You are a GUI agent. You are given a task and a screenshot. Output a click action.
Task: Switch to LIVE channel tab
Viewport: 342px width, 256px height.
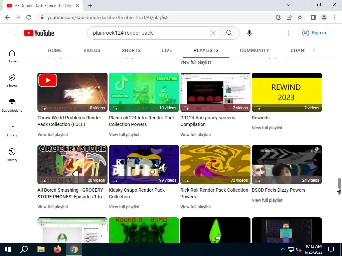pyautogui.click(x=167, y=51)
